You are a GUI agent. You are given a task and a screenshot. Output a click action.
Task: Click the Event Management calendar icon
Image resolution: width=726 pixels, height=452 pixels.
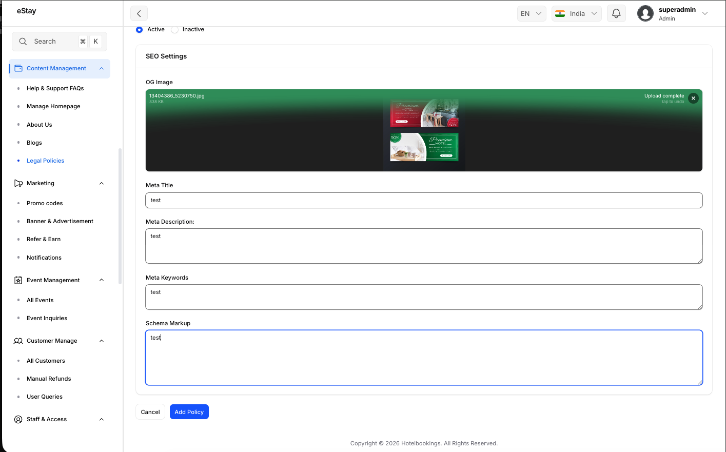[18, 280]
